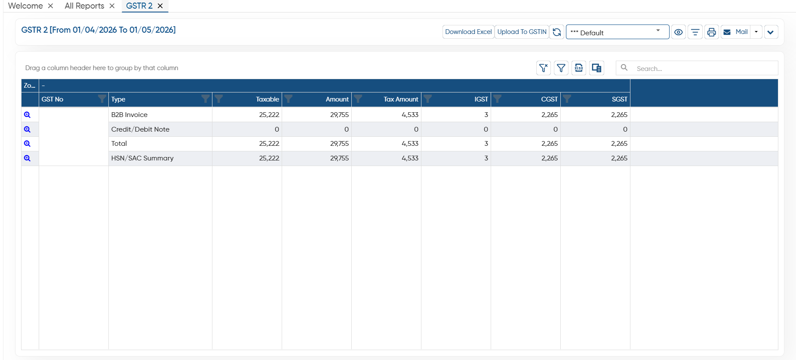Click the HSN/SAC Summary type cell

160,158
